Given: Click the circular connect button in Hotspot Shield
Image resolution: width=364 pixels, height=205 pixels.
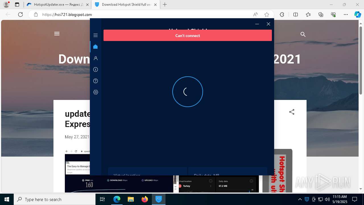Looking at the screenshot, I should click(x=188, y=92).
